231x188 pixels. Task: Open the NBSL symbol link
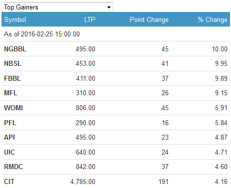tap(12, 63)
